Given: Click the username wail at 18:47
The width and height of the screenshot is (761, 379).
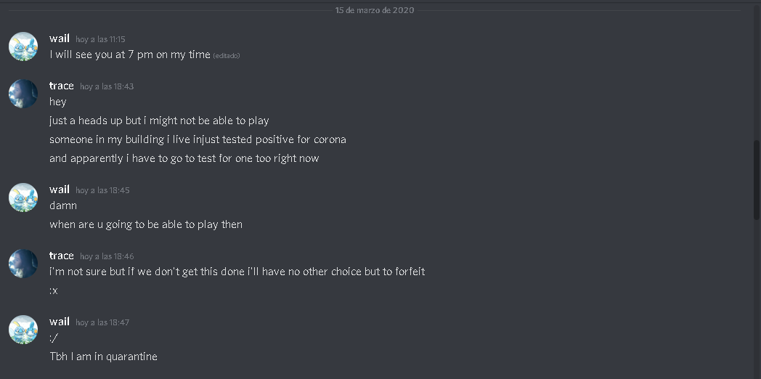Looking at the screenshot, I should (x=60, y=322).
